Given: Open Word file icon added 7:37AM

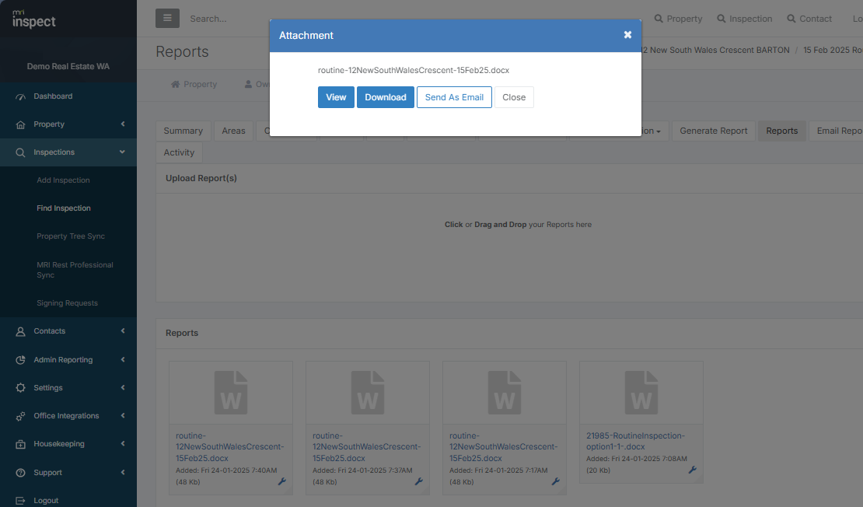Looking at the screenshot, I should click(368, 393).
